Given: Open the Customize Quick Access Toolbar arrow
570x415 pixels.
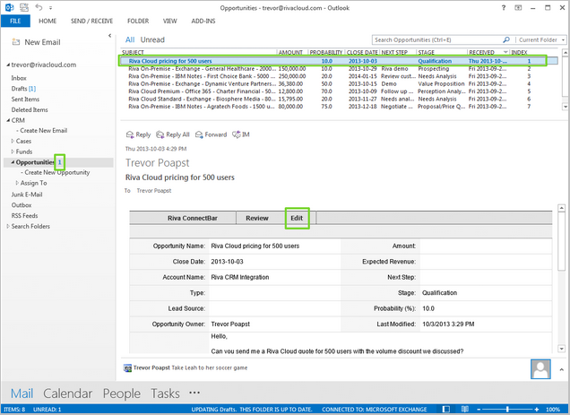Looking at the screenshot, I should pyautogui.click(x=50, y=8).
